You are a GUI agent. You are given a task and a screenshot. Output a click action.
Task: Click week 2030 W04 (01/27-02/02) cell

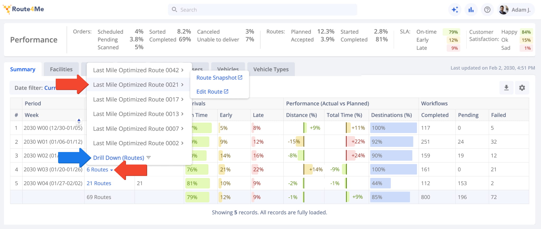click(53, 183)
